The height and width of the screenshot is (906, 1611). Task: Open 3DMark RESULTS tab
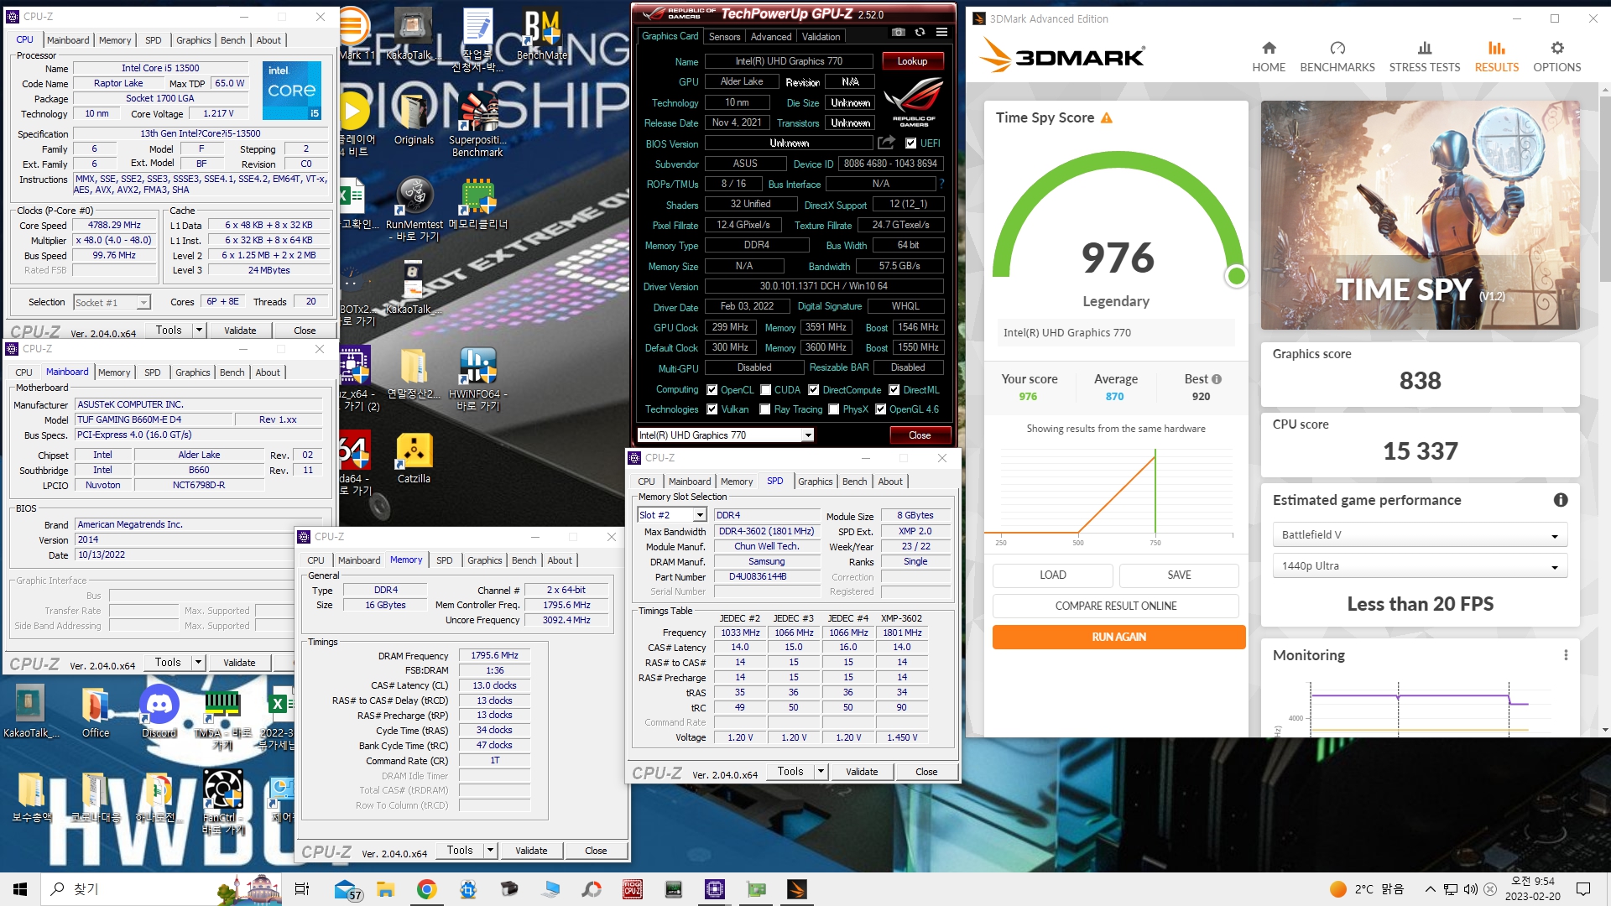[x=1496, y=57]
